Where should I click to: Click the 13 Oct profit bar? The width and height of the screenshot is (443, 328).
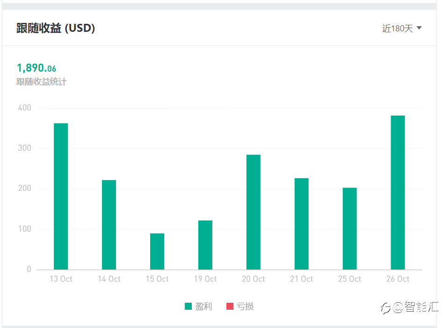pyautogui.click(x=61, y=197)
